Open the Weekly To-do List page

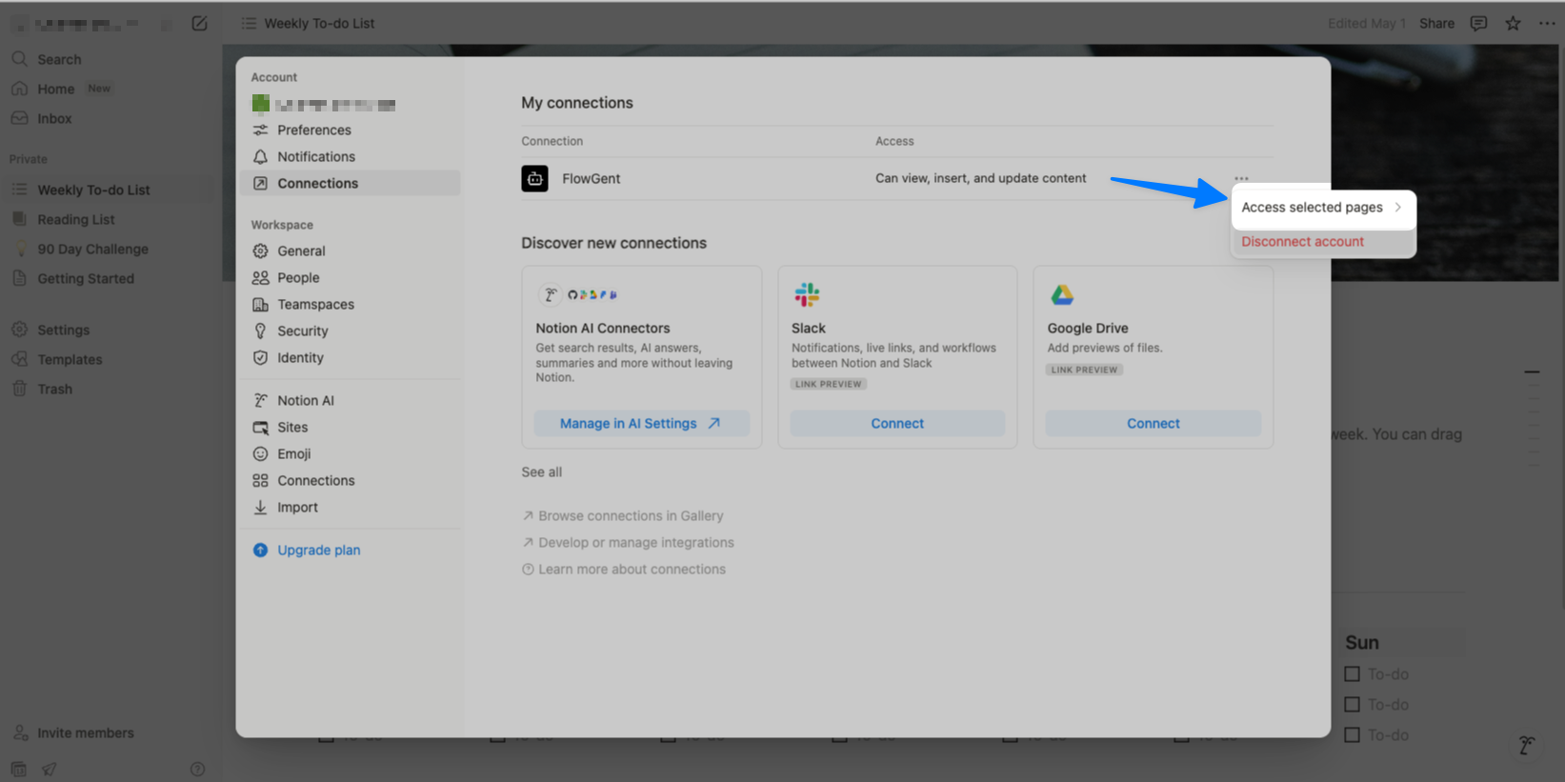(93, 190)
